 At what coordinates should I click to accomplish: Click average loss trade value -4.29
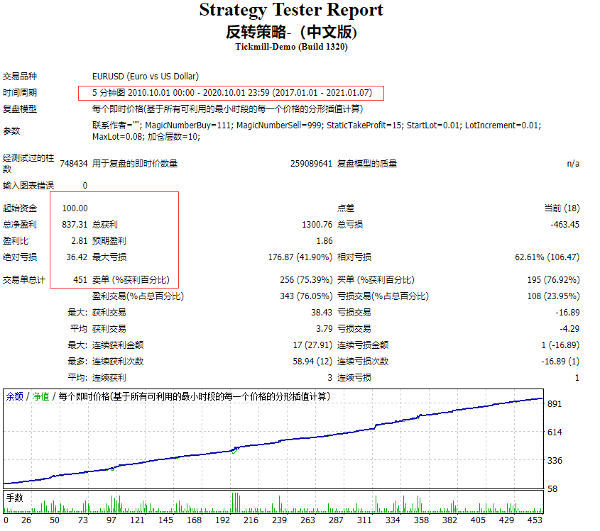click(x=569, y=329)
